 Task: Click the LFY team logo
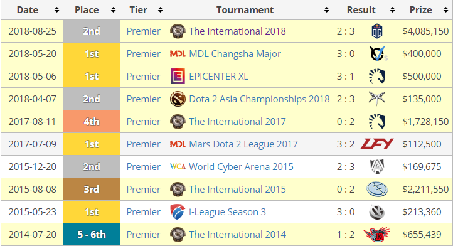[377, 144]
